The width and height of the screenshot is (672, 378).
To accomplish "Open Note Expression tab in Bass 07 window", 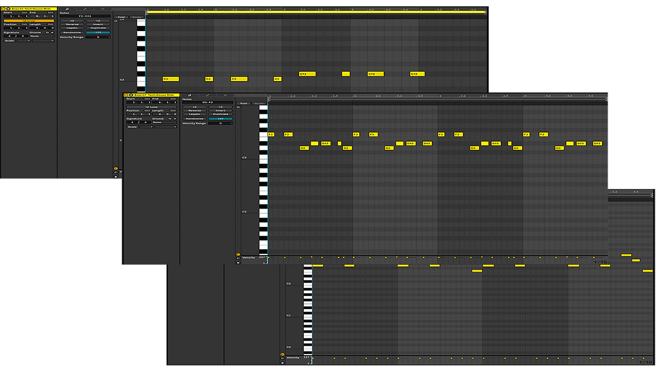I will pyautogui.click(x=225, y=95).
